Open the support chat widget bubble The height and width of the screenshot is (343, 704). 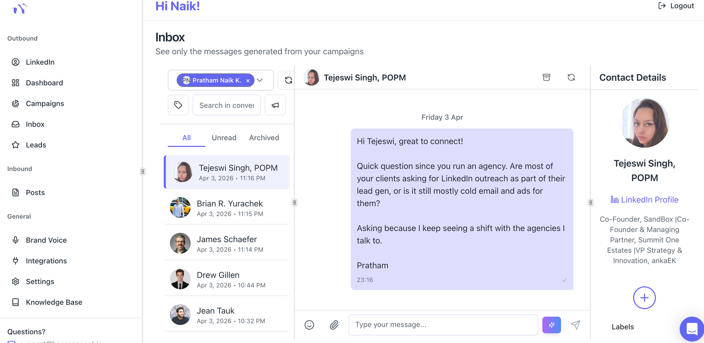[691, 329]
